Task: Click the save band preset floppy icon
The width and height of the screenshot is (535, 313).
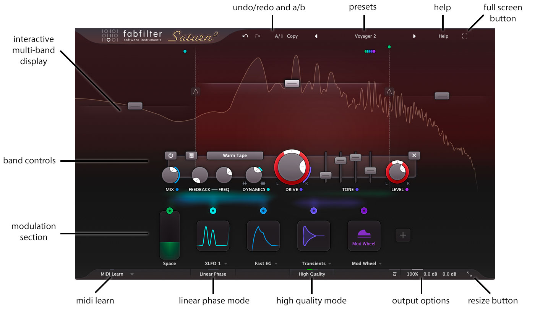Action: [x=191, y=155]
